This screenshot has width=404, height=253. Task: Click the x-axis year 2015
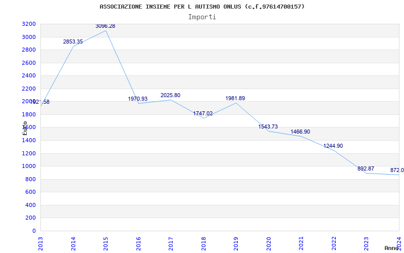pyautogui.click(x=106, y=243)
